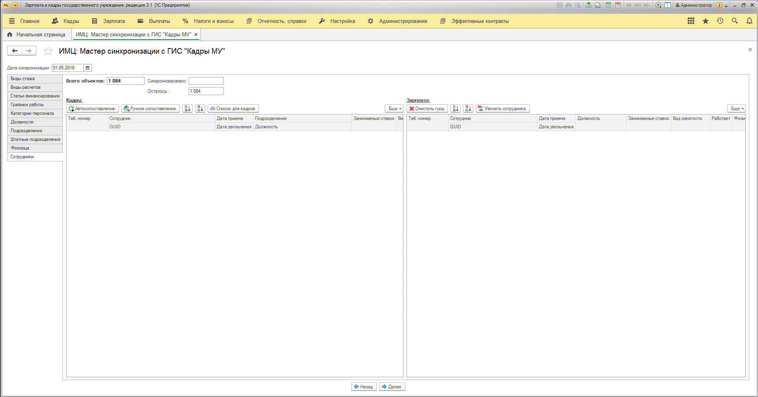Expand Еще dropdown in Кадры panel

coord(394,109)
